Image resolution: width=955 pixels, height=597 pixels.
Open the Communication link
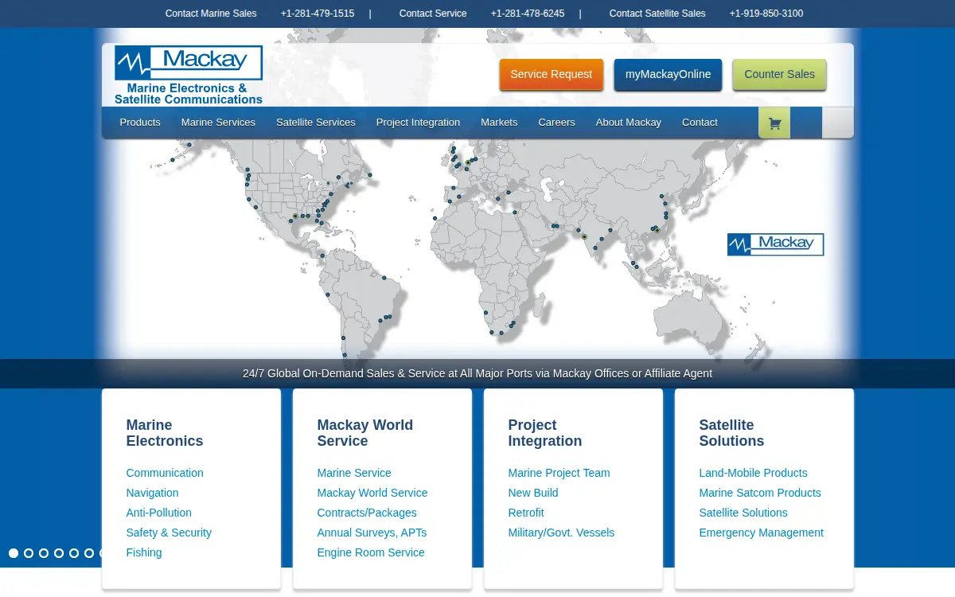pyautogui.click(x=165, y=473)
